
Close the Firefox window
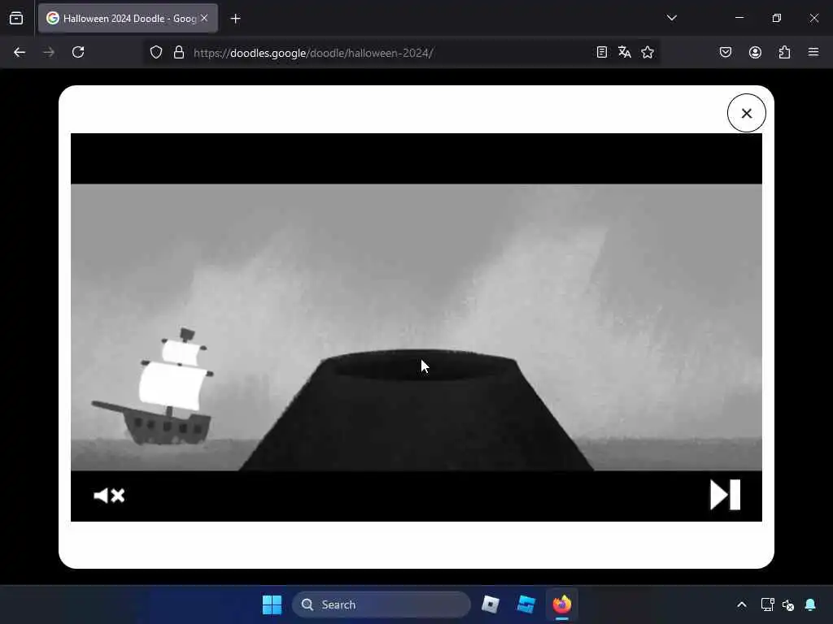tap(813, 18)
